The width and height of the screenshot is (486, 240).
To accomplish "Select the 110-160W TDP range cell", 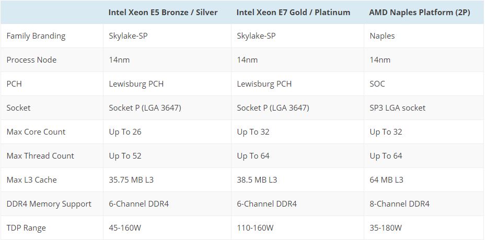I will pyautogui.click(x=255, y=228).
